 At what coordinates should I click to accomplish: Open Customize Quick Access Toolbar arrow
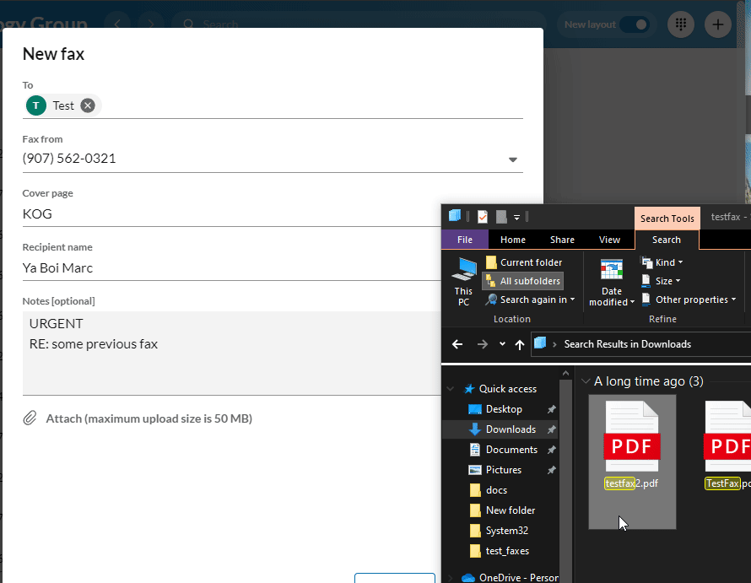(x=516, y=218)
